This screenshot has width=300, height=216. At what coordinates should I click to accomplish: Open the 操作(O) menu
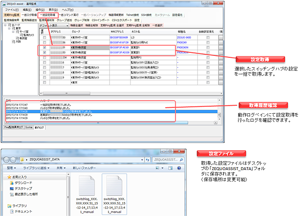point(40,10)
